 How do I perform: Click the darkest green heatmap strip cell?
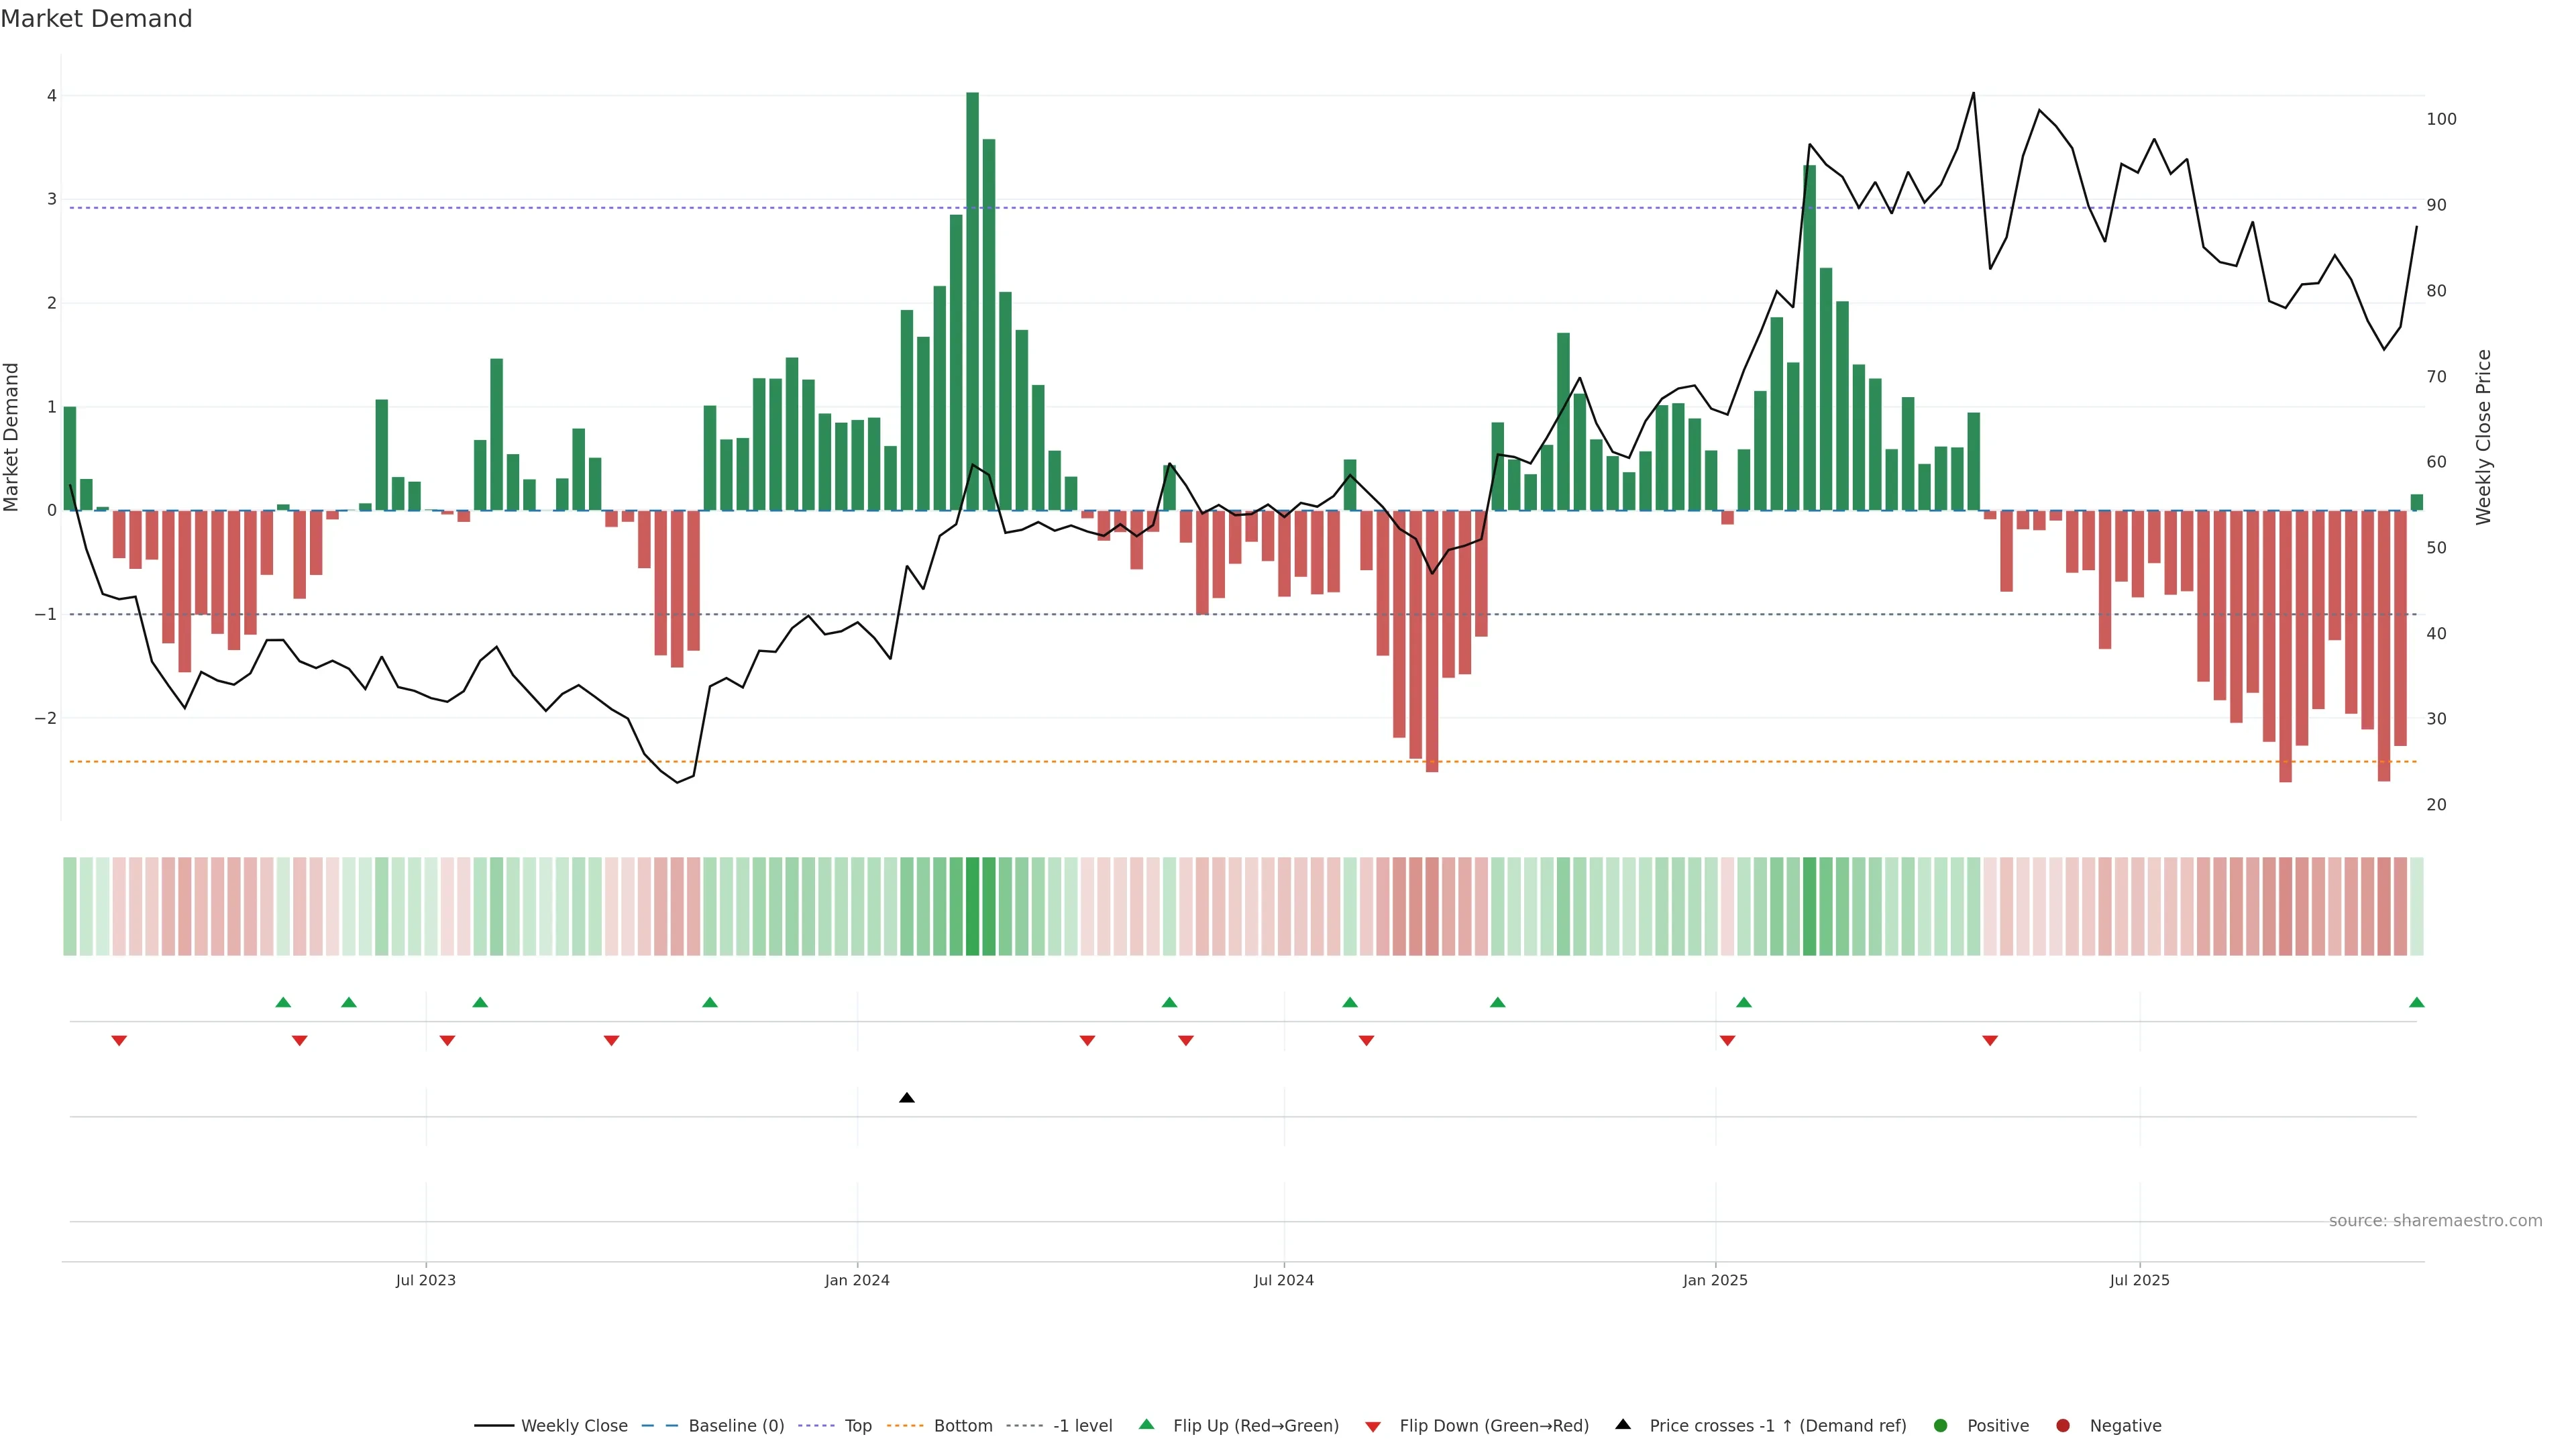click(x=972, y=906)
